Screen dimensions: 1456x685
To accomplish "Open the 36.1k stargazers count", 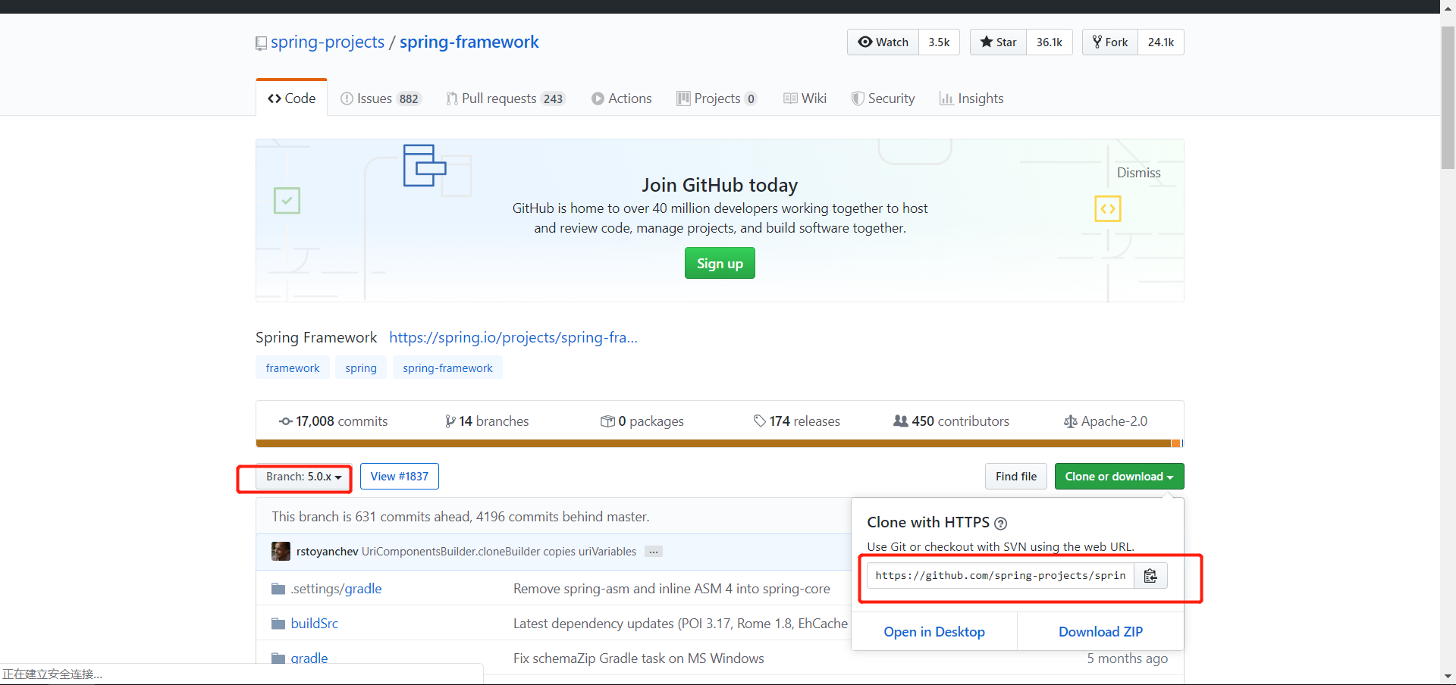I will (1050, 42).
